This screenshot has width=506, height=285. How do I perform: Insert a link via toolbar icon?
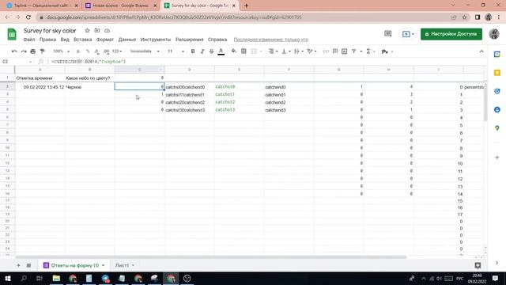[326, 51]
